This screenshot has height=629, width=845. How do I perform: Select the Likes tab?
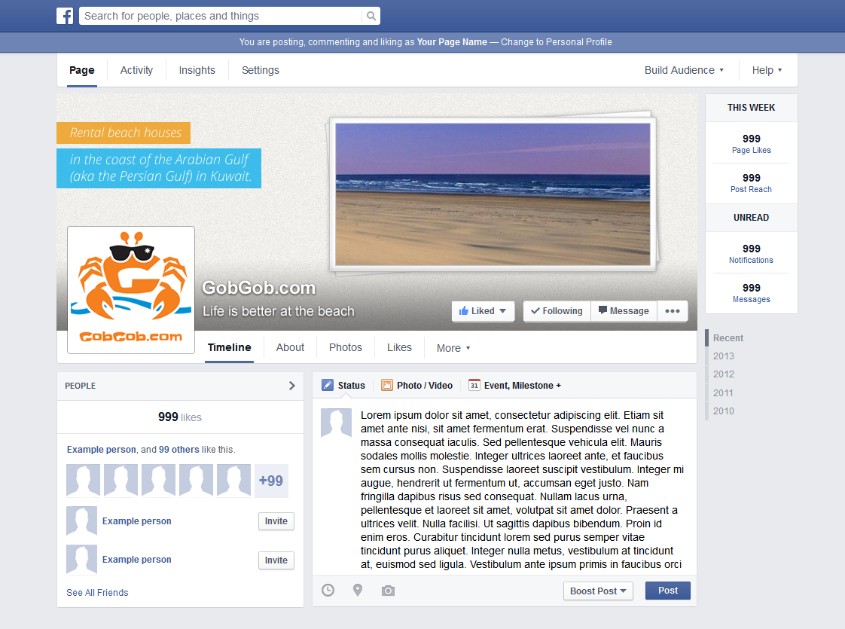[x=399, y=348]
